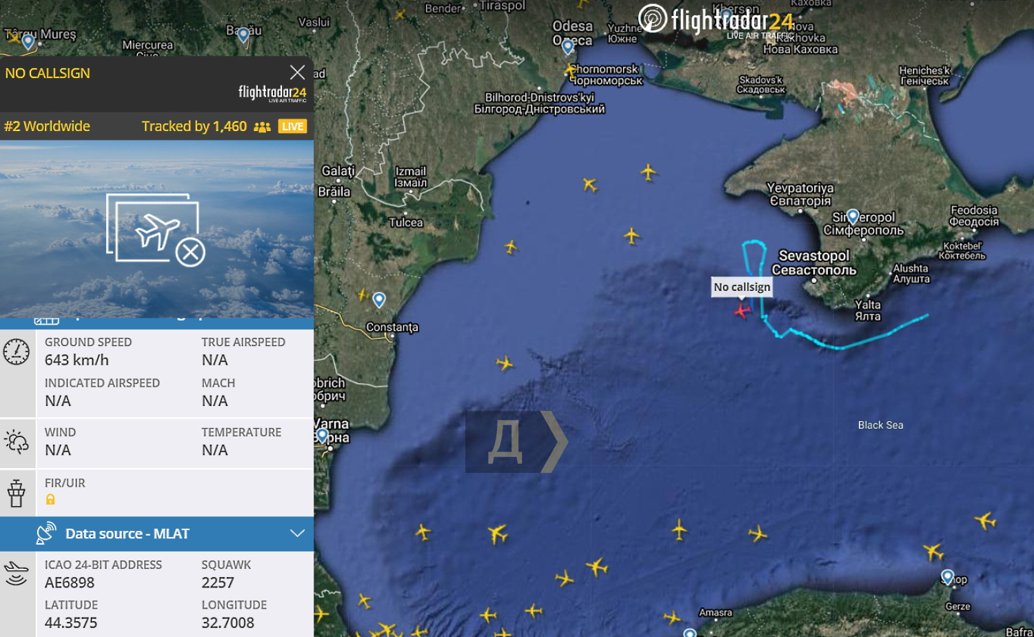Select airport pin at Sinop

pyautogui.click(x=948, y=577)
